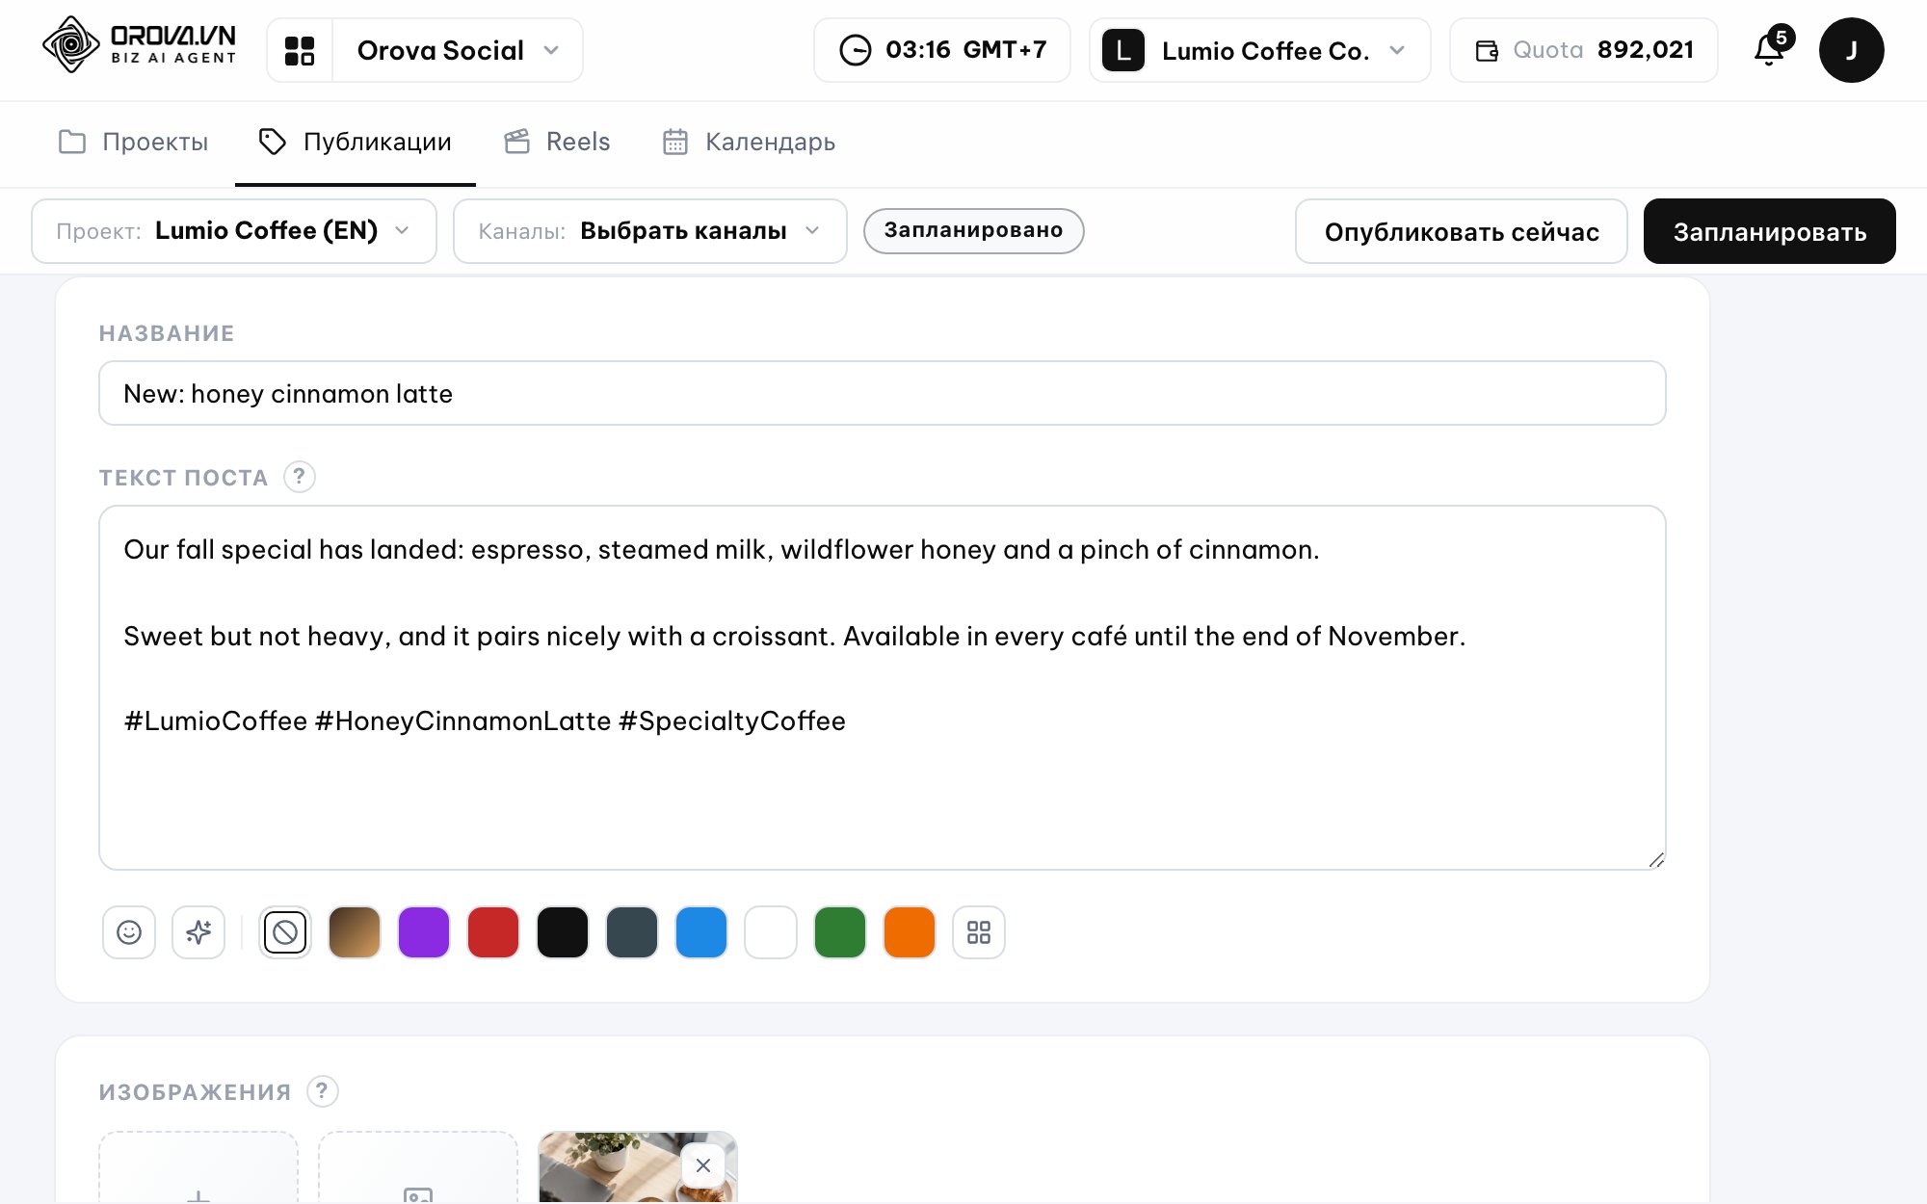1927x1204 pixels.
Task: Click into the post text area
Action: coord(883,688)
